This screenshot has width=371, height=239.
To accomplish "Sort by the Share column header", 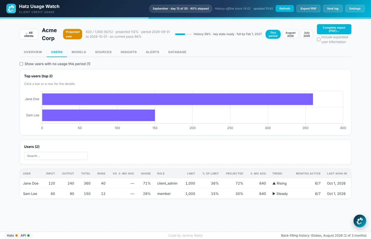I will point(146,173).
